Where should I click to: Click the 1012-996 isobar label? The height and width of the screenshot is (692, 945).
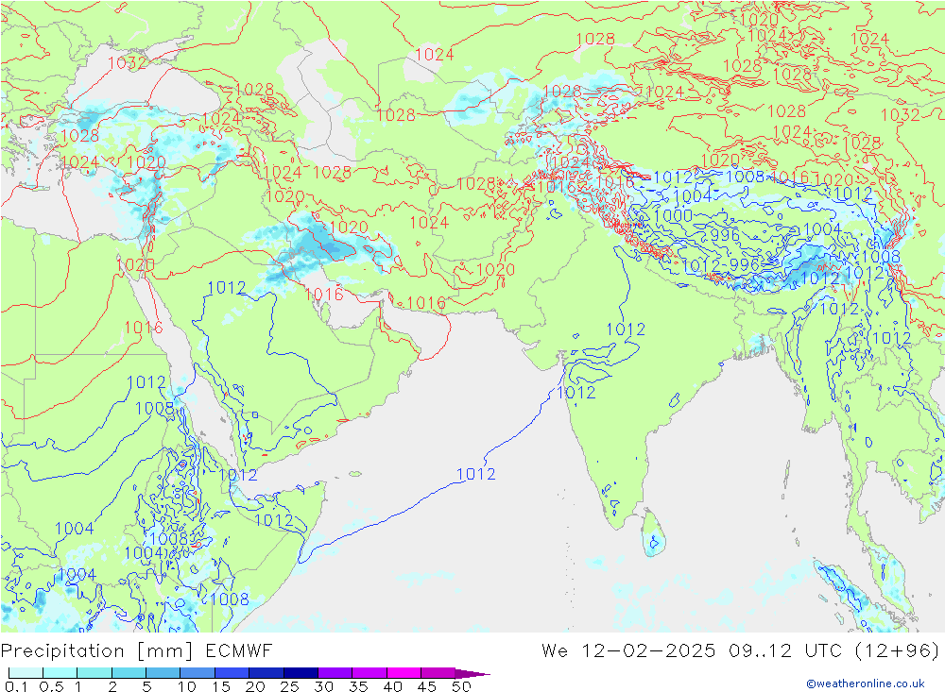tap(721, 265)
